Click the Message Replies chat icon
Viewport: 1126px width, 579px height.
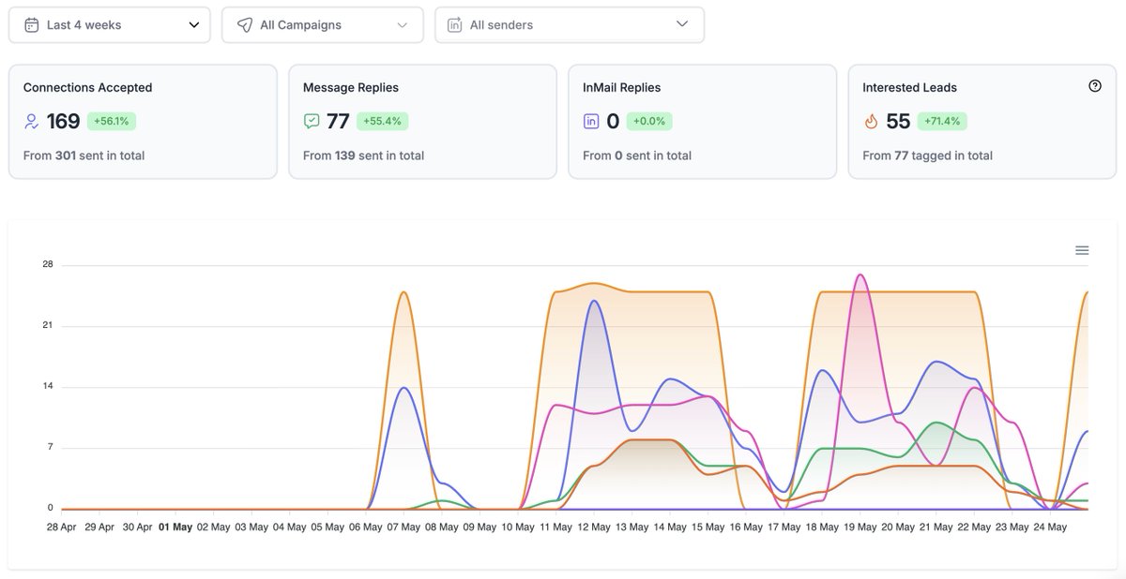(x=312, y=121)
